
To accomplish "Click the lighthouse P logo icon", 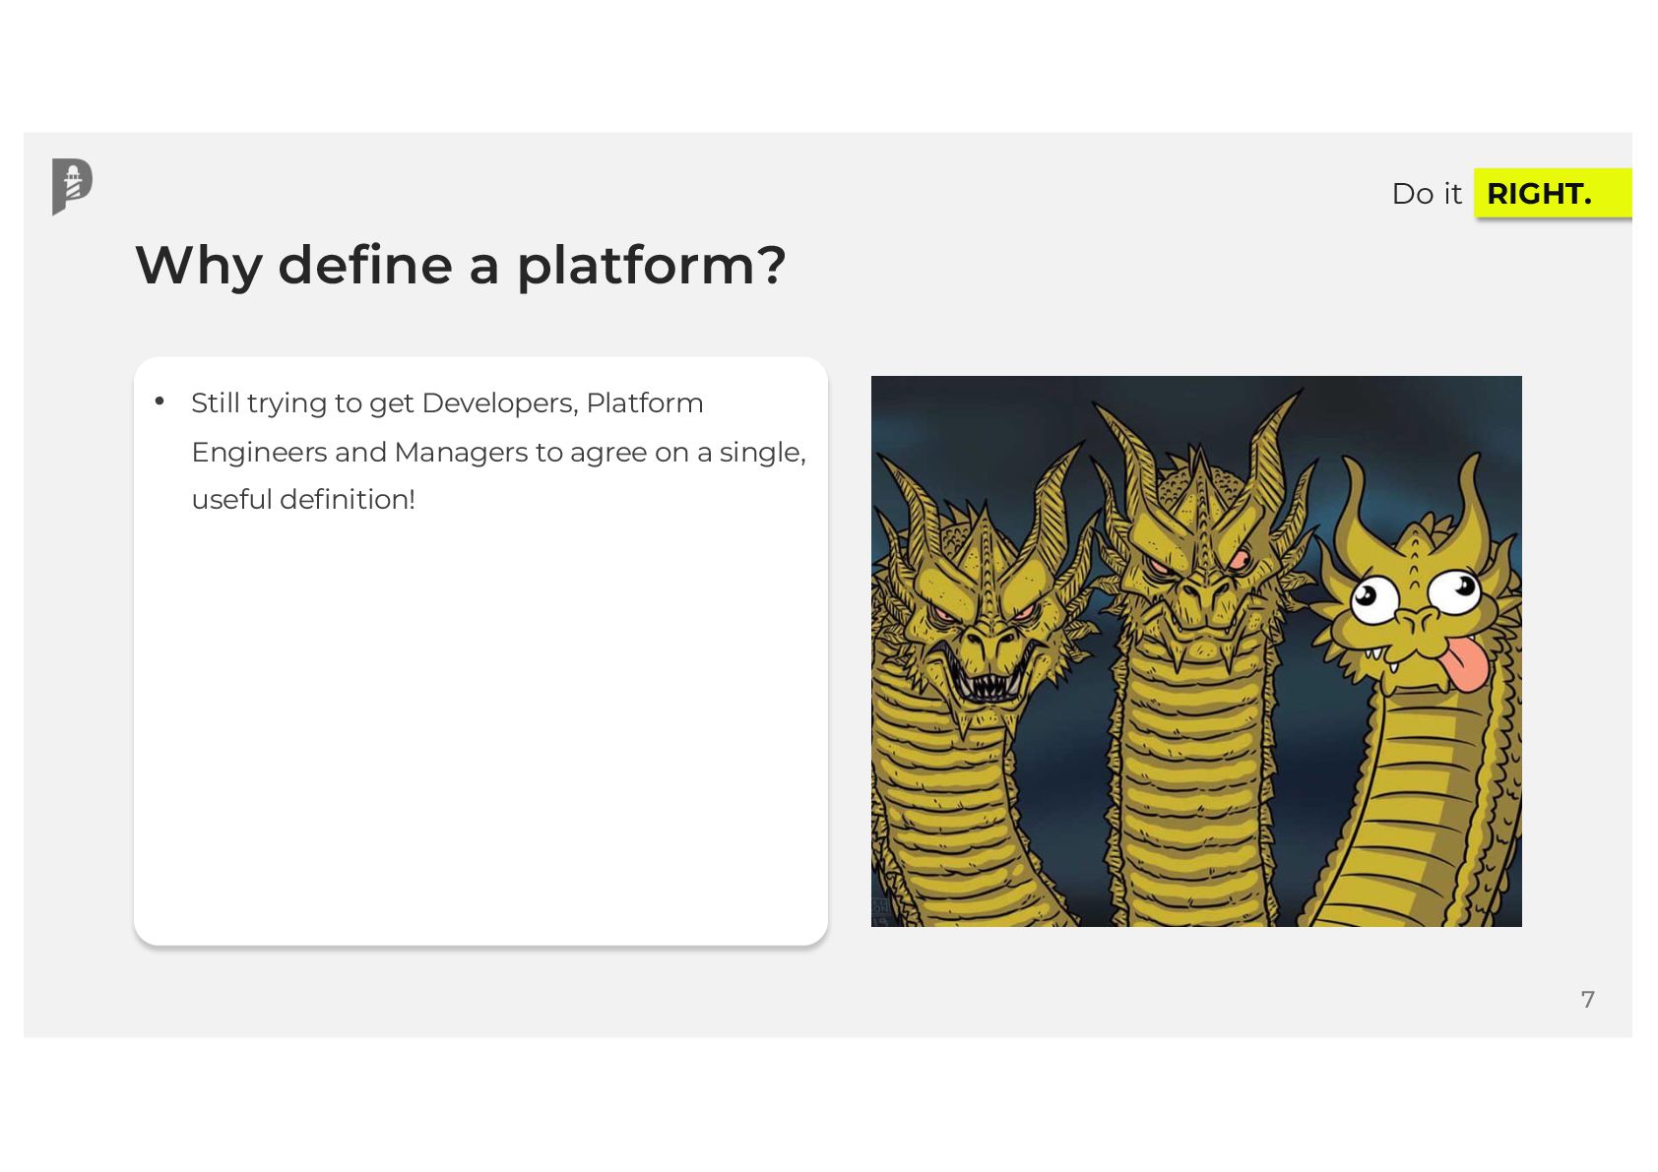I will [x=72, y=186].
